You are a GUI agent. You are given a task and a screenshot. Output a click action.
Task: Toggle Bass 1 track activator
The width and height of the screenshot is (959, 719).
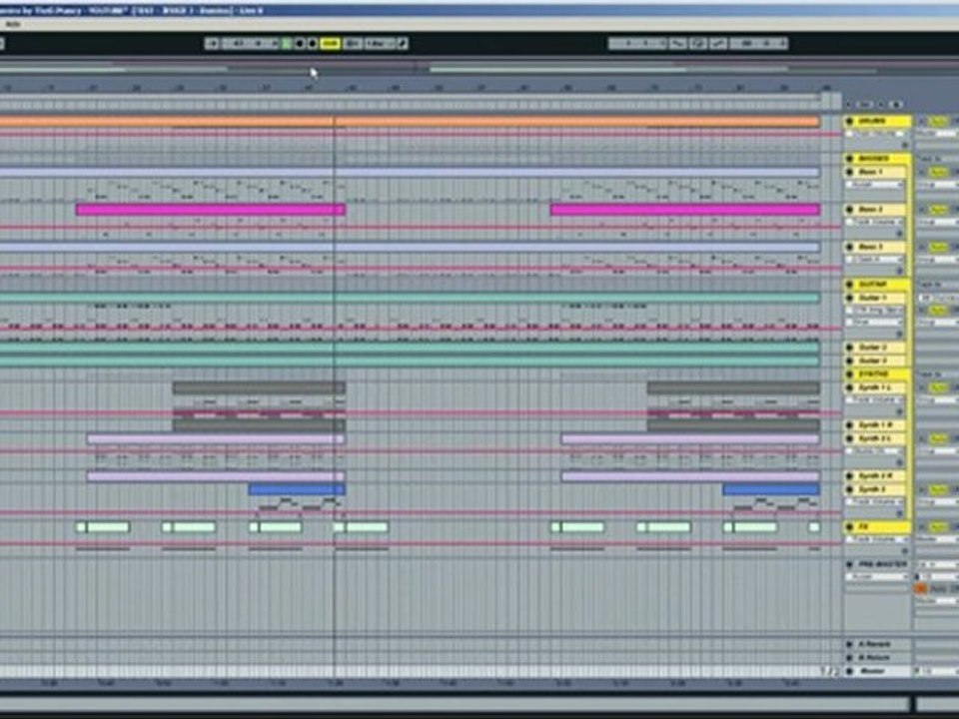click(x=938, y=172)
